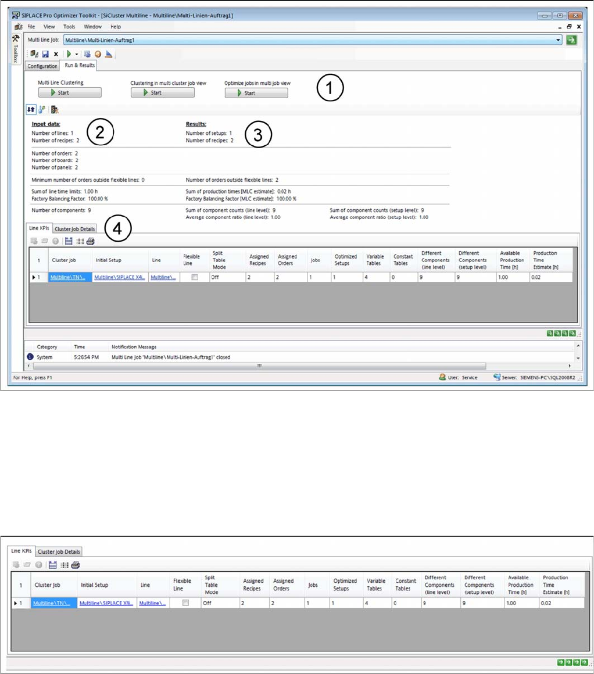This screenshot has width=594, height=674.
Task: Open the dropdown arrow next to the green play icon
Action: pos(77,54)
